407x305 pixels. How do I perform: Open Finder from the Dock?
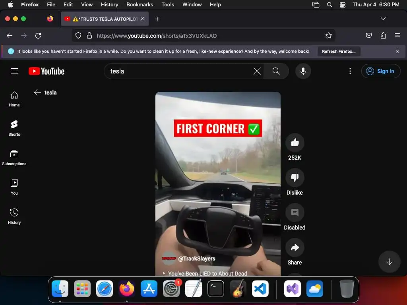coord(60,289)
